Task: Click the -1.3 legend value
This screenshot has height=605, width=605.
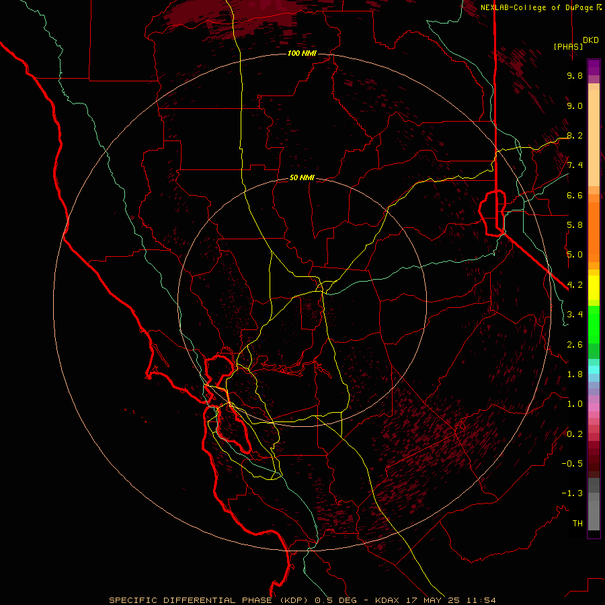Action: click(x=572, y=493)
